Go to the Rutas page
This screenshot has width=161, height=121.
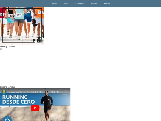point(66,4)
